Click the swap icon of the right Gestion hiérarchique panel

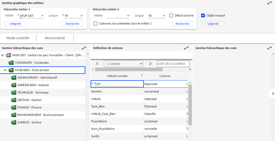tap(269, 48)
